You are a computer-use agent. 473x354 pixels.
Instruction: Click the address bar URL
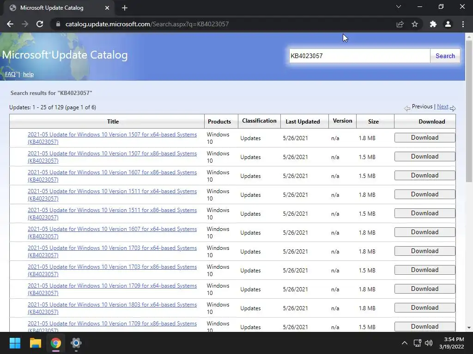click(x=147, y=24)
